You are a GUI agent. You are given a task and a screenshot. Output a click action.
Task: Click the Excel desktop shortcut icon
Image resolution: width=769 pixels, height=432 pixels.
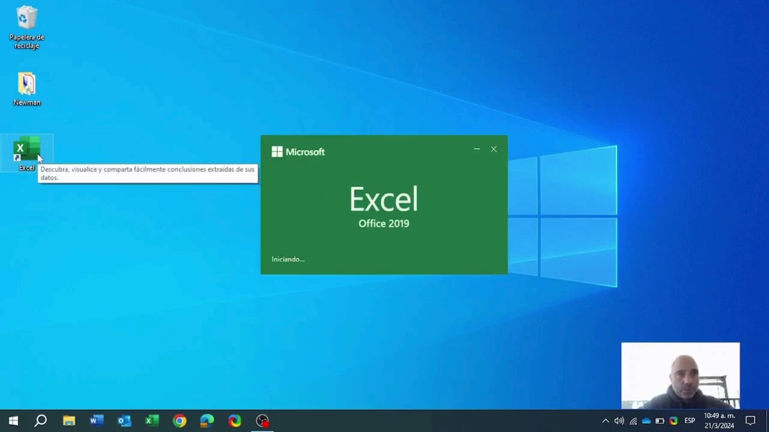tap(26, 149)
